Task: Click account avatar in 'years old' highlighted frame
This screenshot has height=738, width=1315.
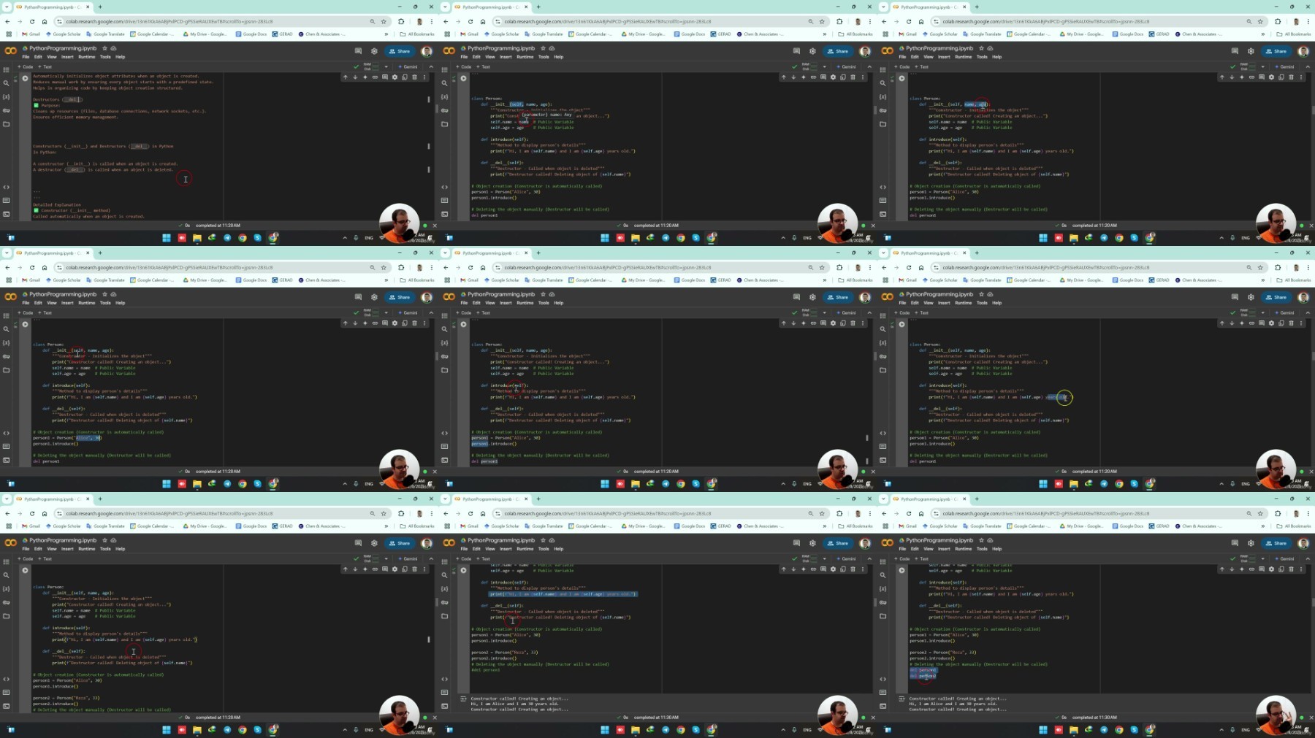Action: [1303, 297]
